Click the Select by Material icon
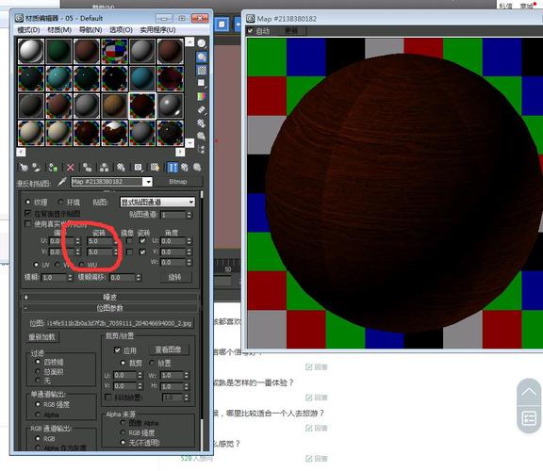This screenshot has height=471, width=543. [202, 136]
